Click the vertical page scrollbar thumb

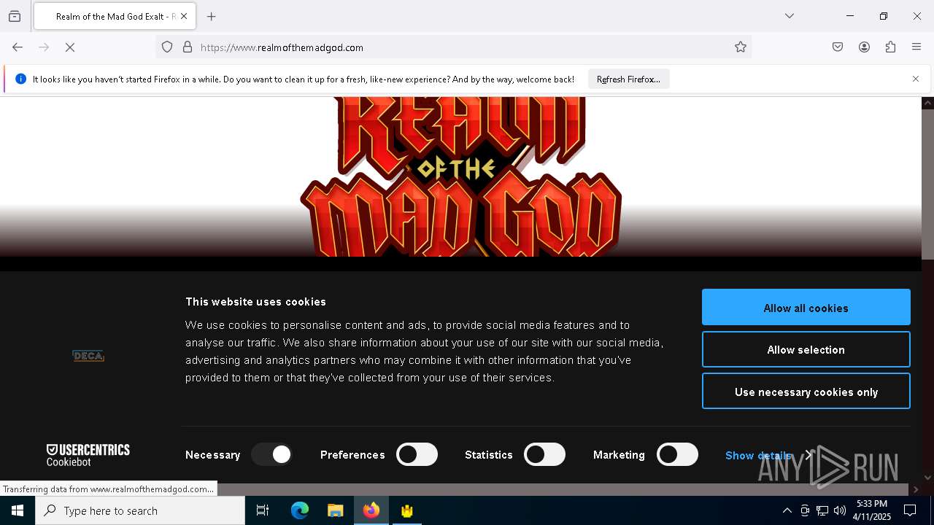928,184
